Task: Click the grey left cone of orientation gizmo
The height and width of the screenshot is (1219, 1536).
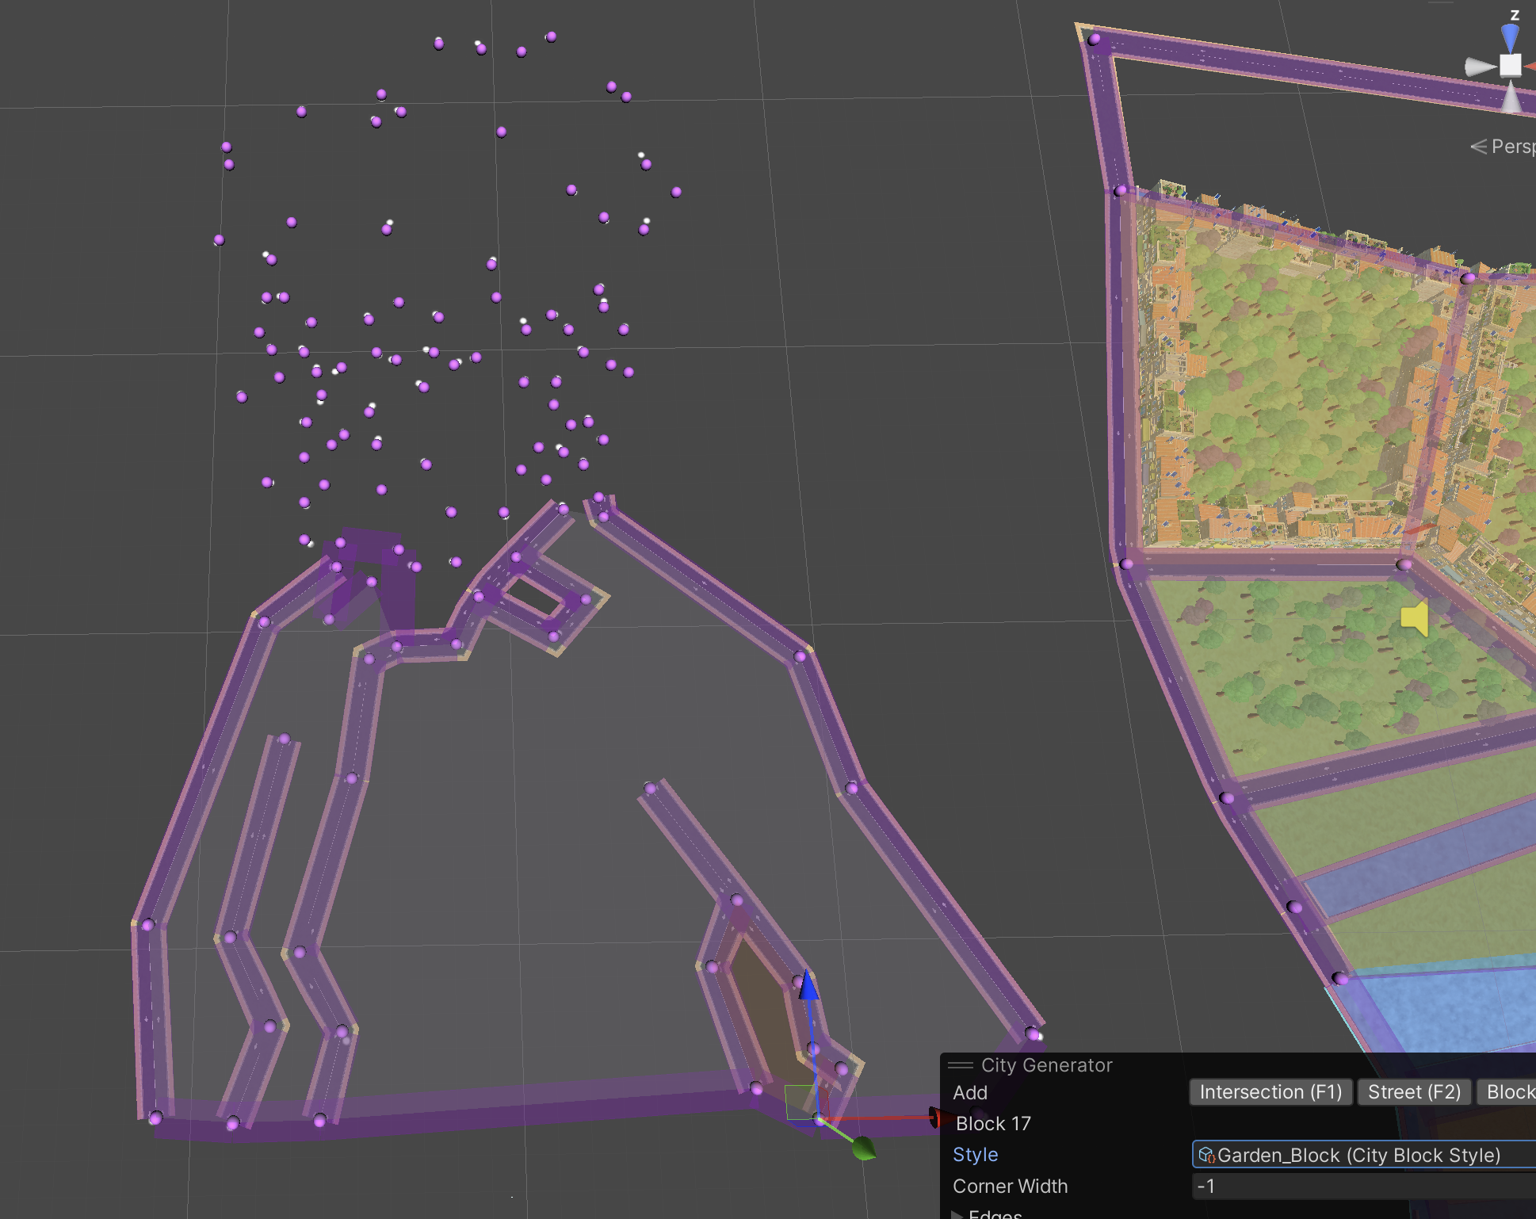Action: coord(1481,67)
